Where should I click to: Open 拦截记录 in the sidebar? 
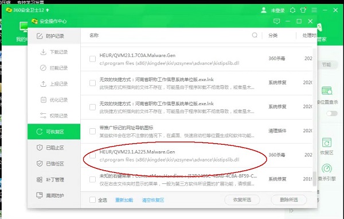(54, 68)
